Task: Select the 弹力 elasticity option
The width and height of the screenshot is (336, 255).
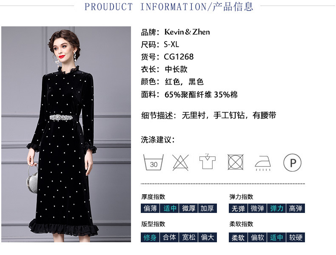Action: (276, 208)
